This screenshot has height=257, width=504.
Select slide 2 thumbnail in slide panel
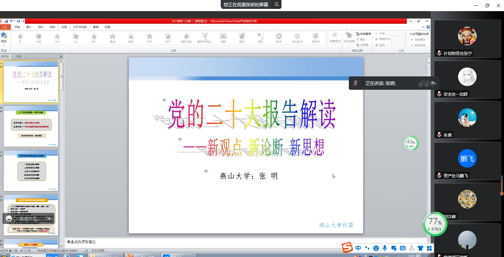pos(31,126)
